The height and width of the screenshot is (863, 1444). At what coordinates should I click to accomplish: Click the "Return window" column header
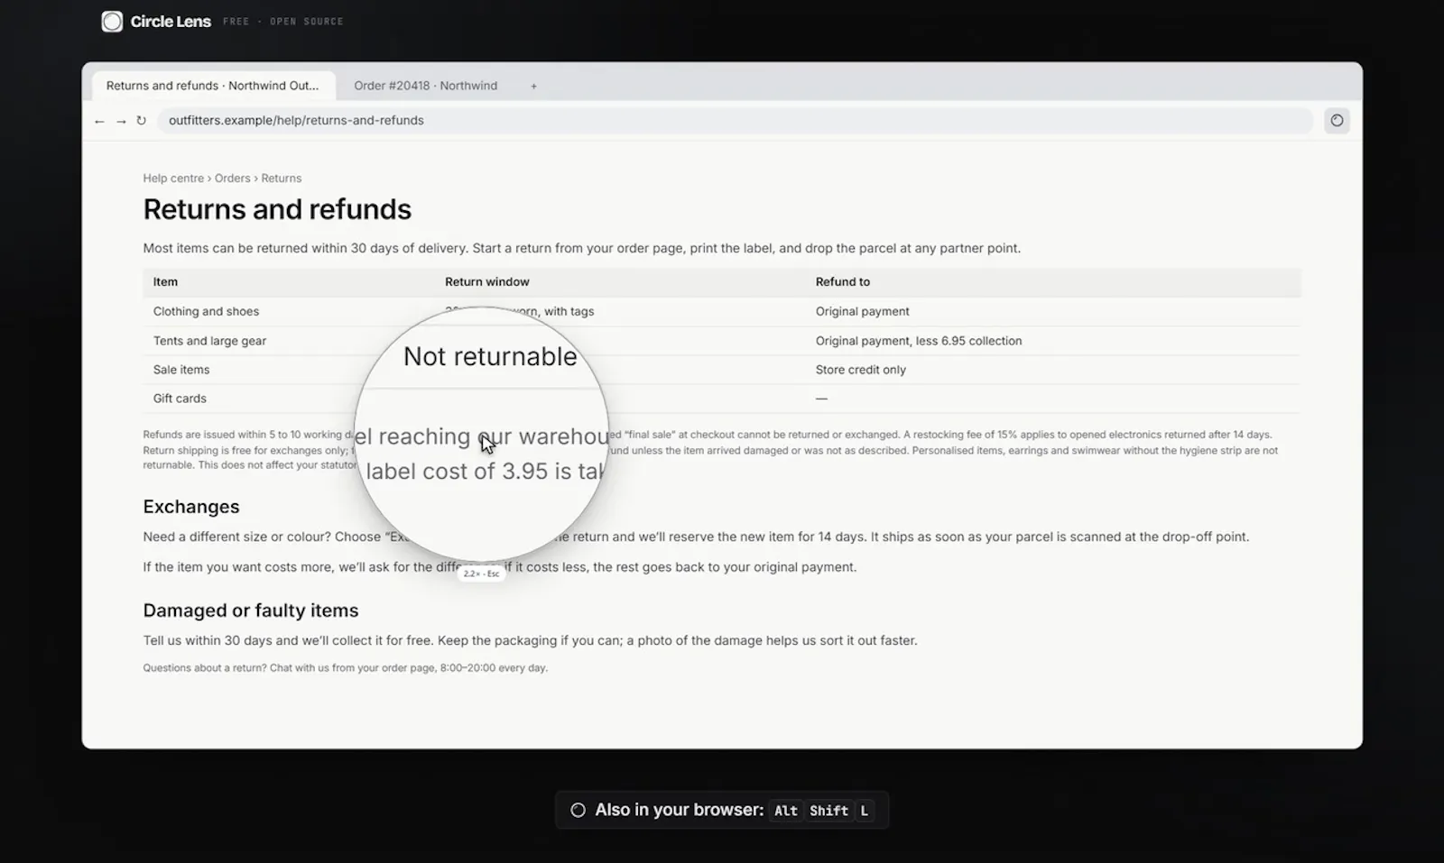point(486,282)
